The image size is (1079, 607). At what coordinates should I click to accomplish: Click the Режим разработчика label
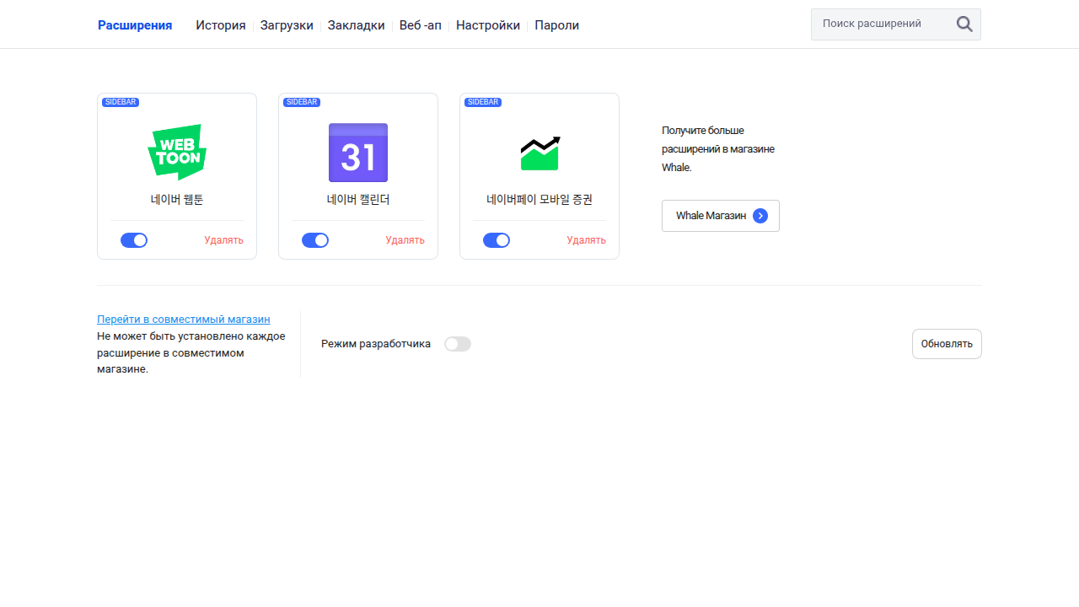tap(376, 344)
